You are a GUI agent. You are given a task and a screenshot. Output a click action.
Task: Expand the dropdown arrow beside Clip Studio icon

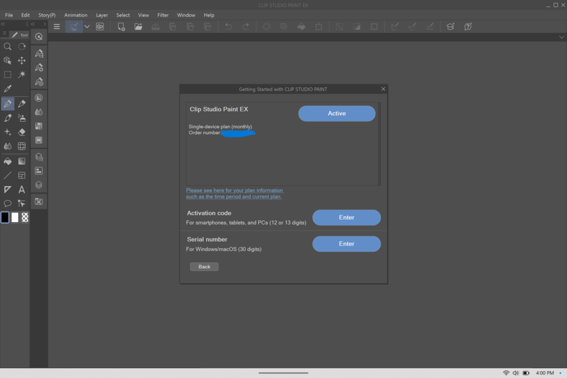[87, 27]
